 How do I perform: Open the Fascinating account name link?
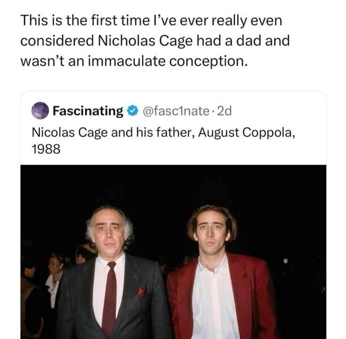pos(88,111)
